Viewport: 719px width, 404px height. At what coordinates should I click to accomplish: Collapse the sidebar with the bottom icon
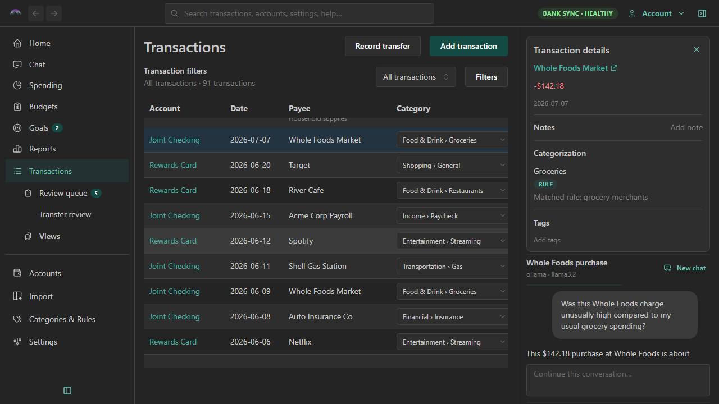pyautogui.click(x=67, y=391)
